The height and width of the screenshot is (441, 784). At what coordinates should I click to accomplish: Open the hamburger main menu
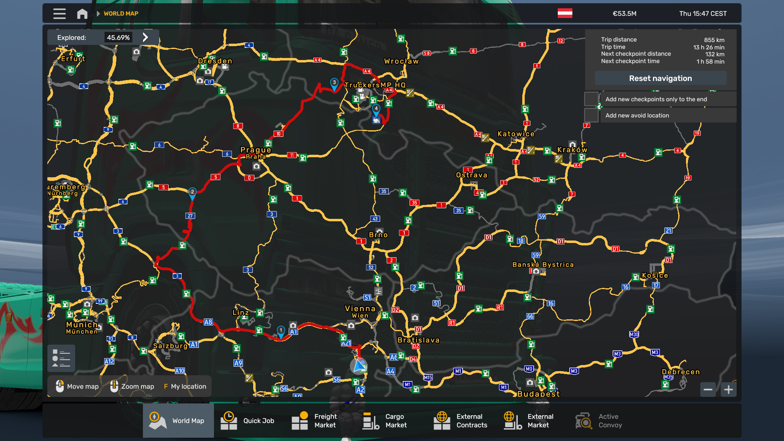(59, 13)
